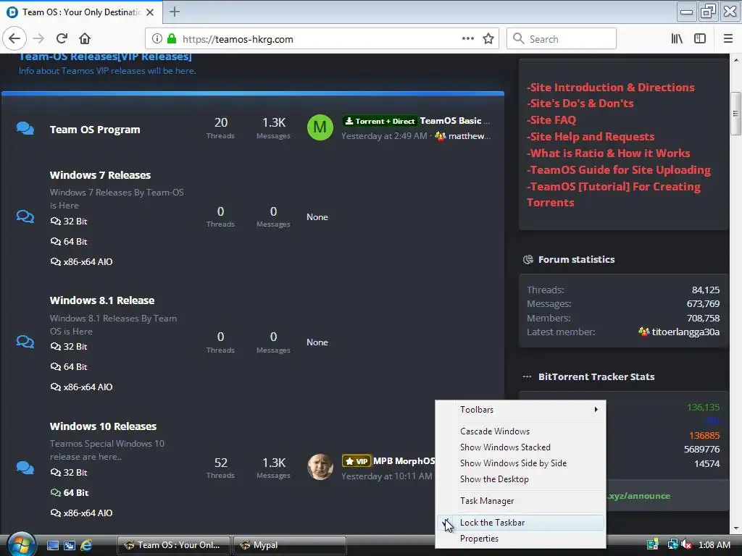This screenshot has height=556, width=742.
Task: Open TeamOS Basic latest thread link
Action: (x=455, y=121)
